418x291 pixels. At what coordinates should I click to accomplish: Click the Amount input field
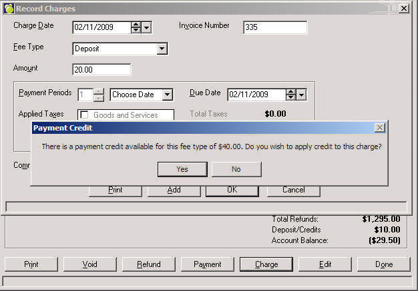coord(101,69)
